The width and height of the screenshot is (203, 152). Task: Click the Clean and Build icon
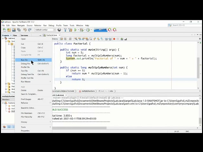tap(70, 30)
